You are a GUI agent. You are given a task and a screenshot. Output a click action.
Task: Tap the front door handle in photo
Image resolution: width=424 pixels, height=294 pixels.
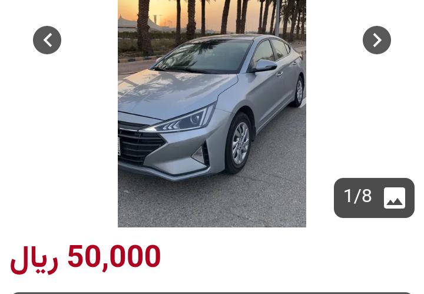[x=280, y=74]
